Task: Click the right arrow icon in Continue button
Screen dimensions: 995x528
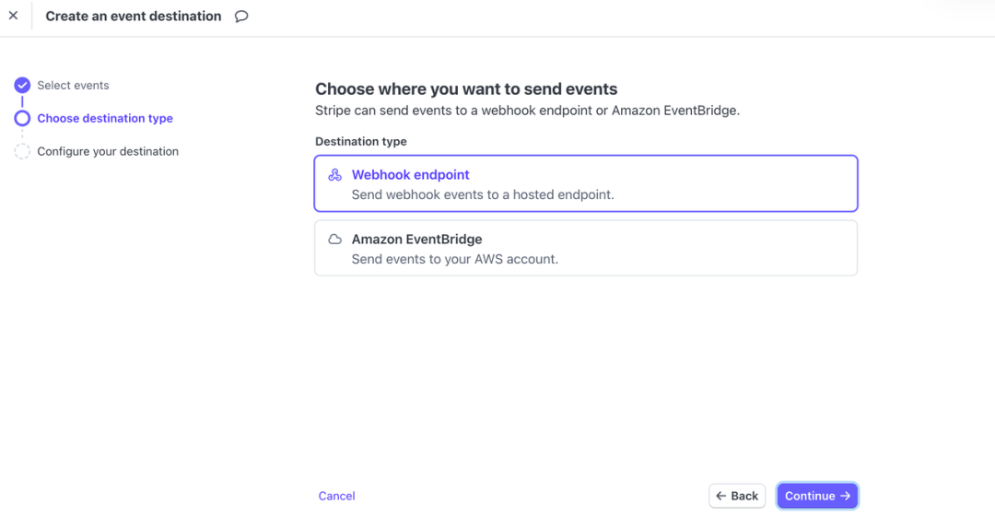Action: click(846, 496)
